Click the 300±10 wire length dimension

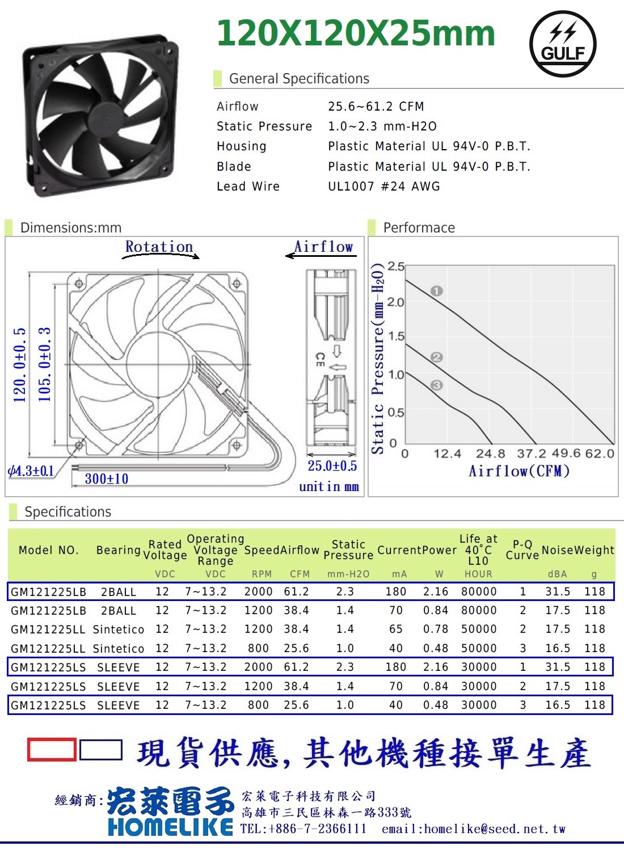(107, 479)
